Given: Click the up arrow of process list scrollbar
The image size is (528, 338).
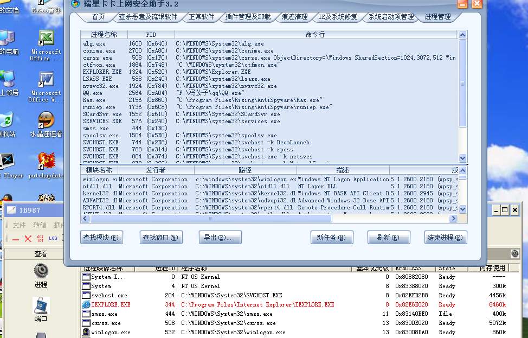Looking at the screenshot, I should click(x=462, y=35).
